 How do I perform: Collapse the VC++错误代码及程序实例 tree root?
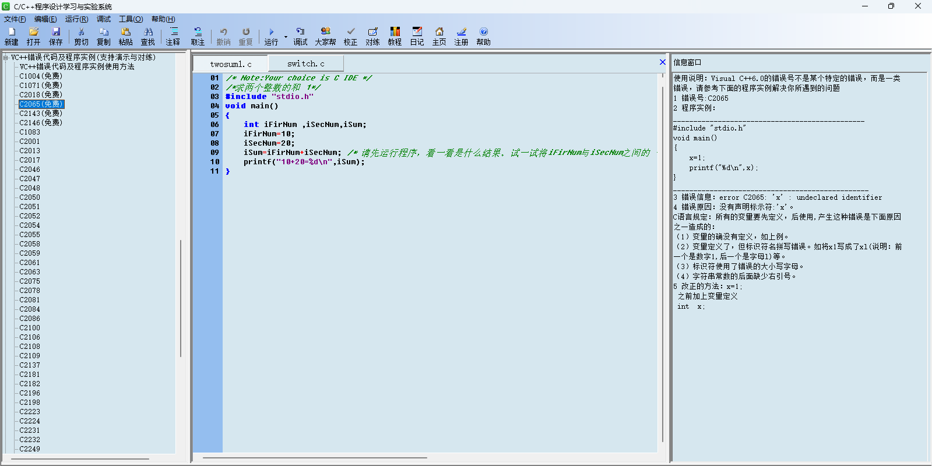coord(6,58)
